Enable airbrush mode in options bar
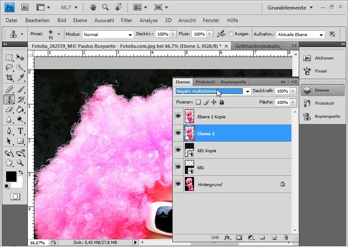 click(221, 34)
